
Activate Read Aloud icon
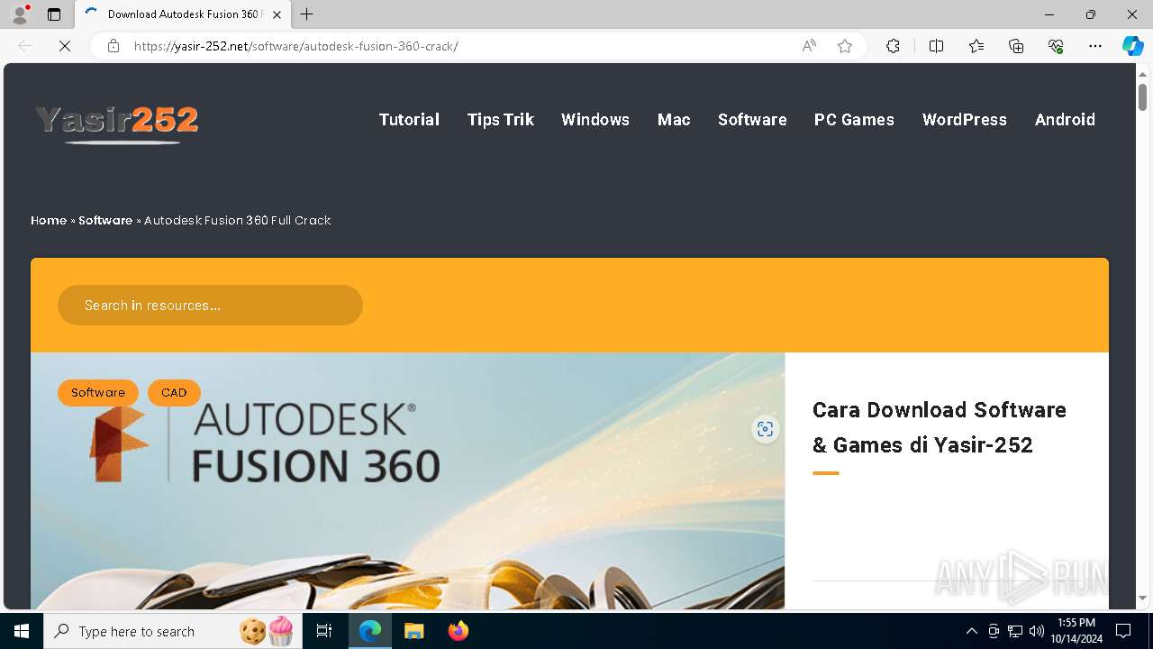[809, 46]
